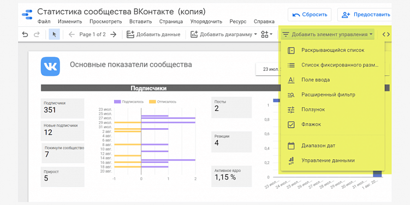Select the Подписчики 351 scorecard
This screenshot has height=205, width=410.
[x=62, y=108]
